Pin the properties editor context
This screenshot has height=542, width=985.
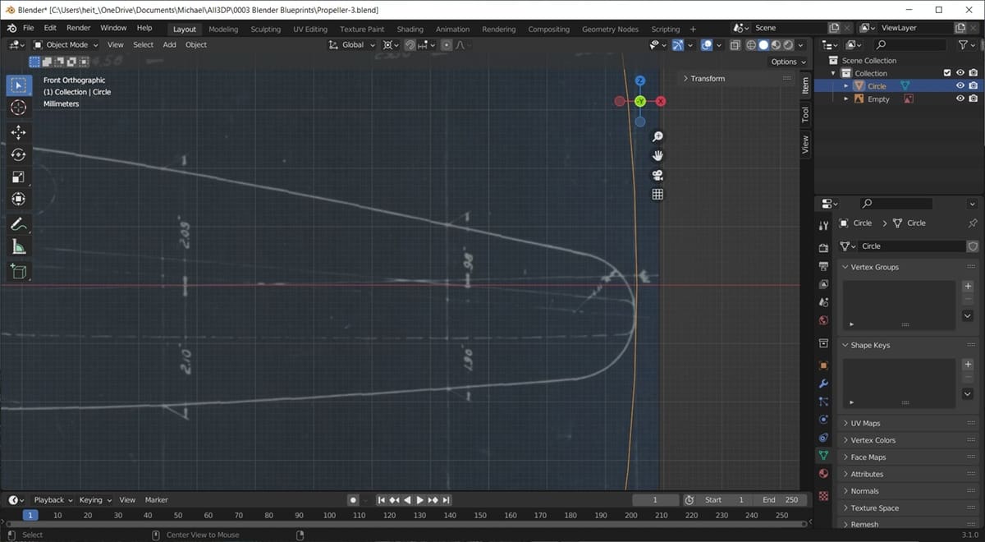click(x=973, y=223)
